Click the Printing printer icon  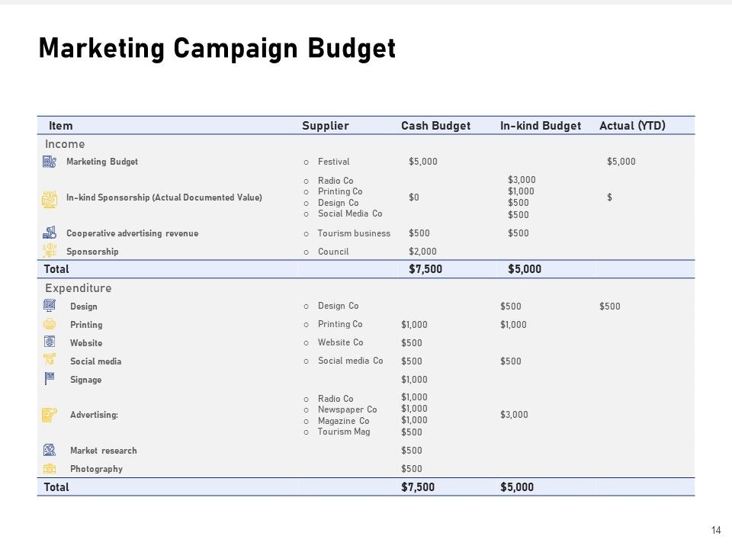click(50, 324)
